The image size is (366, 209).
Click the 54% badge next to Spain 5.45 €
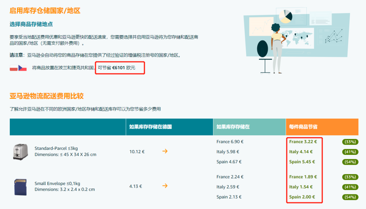[350, 162]
